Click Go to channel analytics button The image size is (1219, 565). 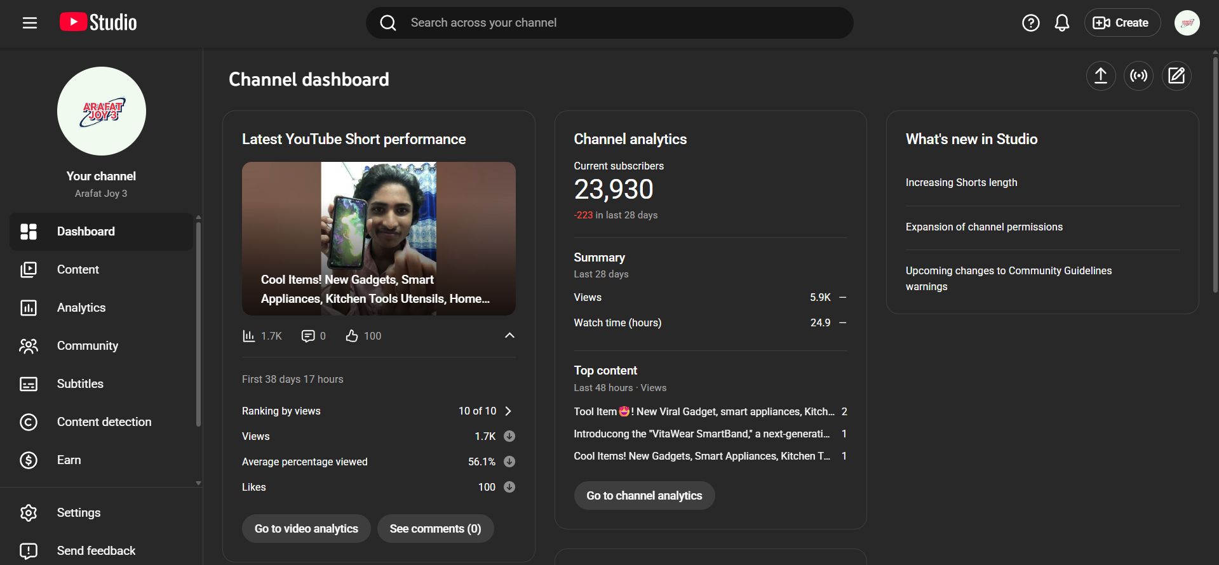point(644,495)
